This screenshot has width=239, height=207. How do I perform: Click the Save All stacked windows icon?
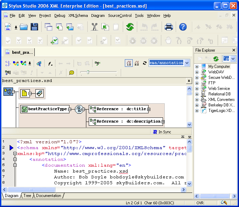click(48, 27)
